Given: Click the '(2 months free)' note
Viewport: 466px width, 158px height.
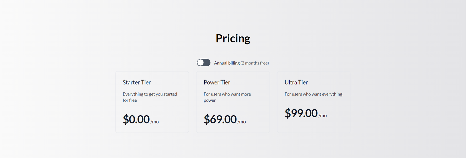Looking at the screenshot, I should pyautogui.click(x=254, y=63).
